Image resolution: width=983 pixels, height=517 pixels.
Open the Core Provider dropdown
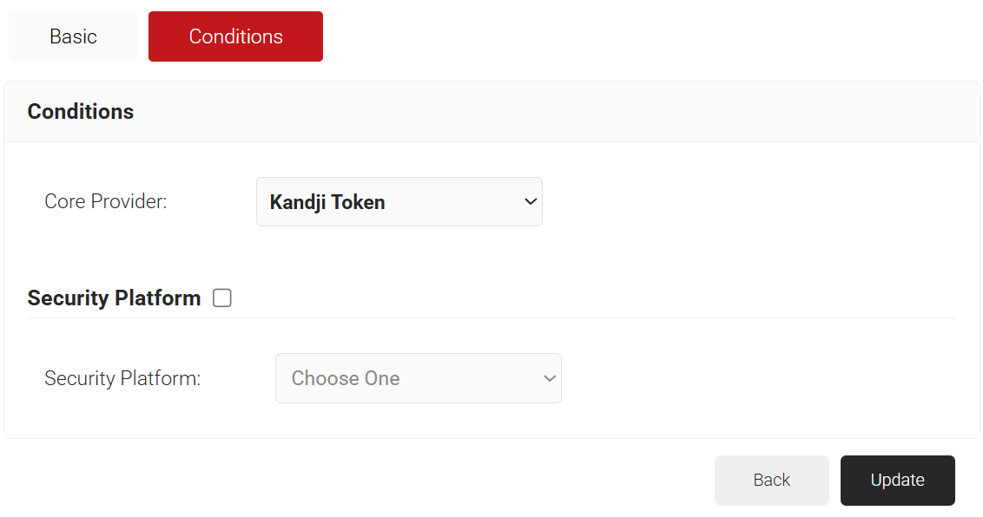[x=399, y=202]
